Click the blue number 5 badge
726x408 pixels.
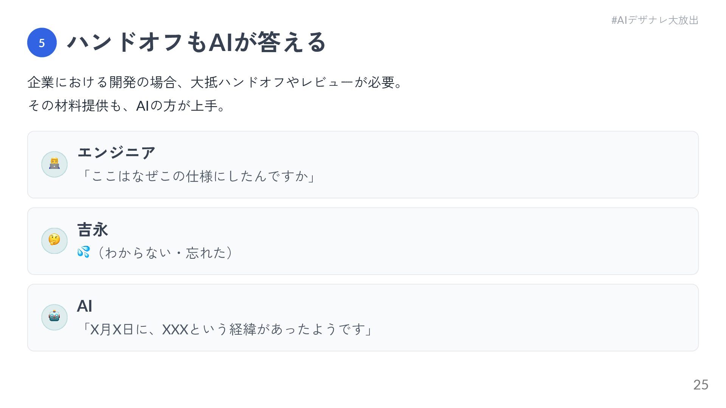tap(42, 43)
